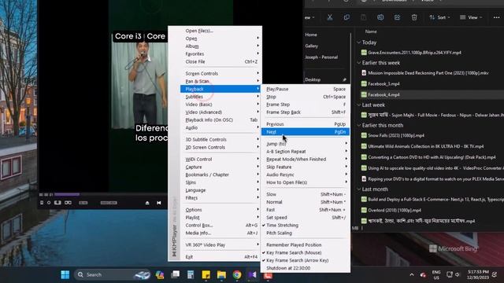Collapse the Today group in File Explorer
Viewport: 504px width, 283px height.
point(359,42)
